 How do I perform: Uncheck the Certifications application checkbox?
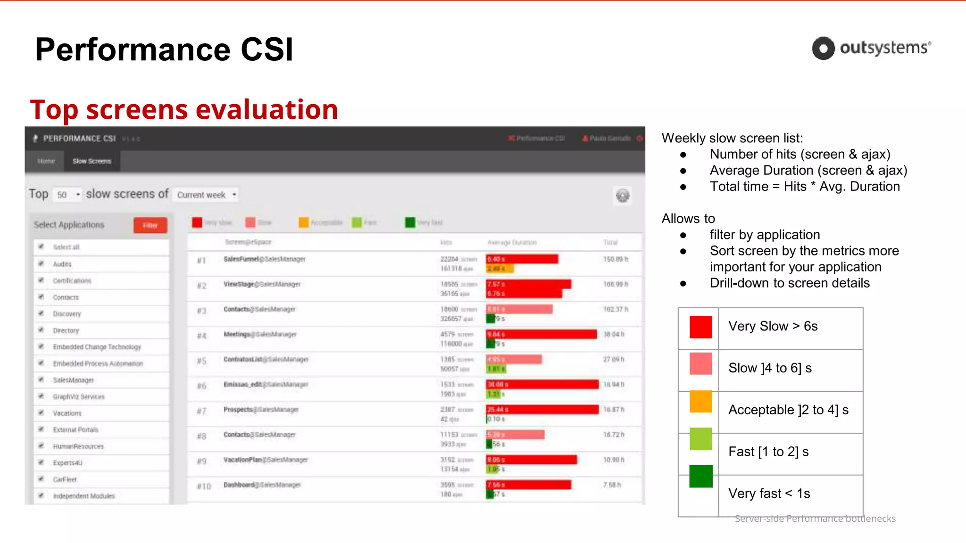(41, 280)
